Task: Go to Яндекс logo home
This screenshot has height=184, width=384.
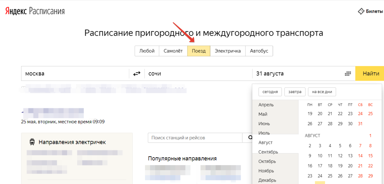Action: [x=16, y=11]
